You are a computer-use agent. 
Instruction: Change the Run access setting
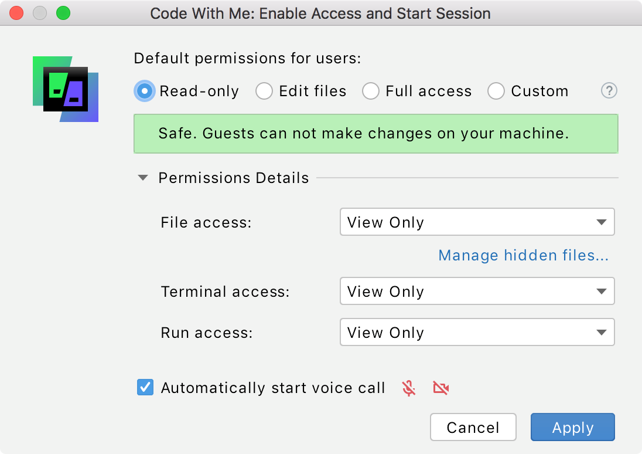click(476, 332)
